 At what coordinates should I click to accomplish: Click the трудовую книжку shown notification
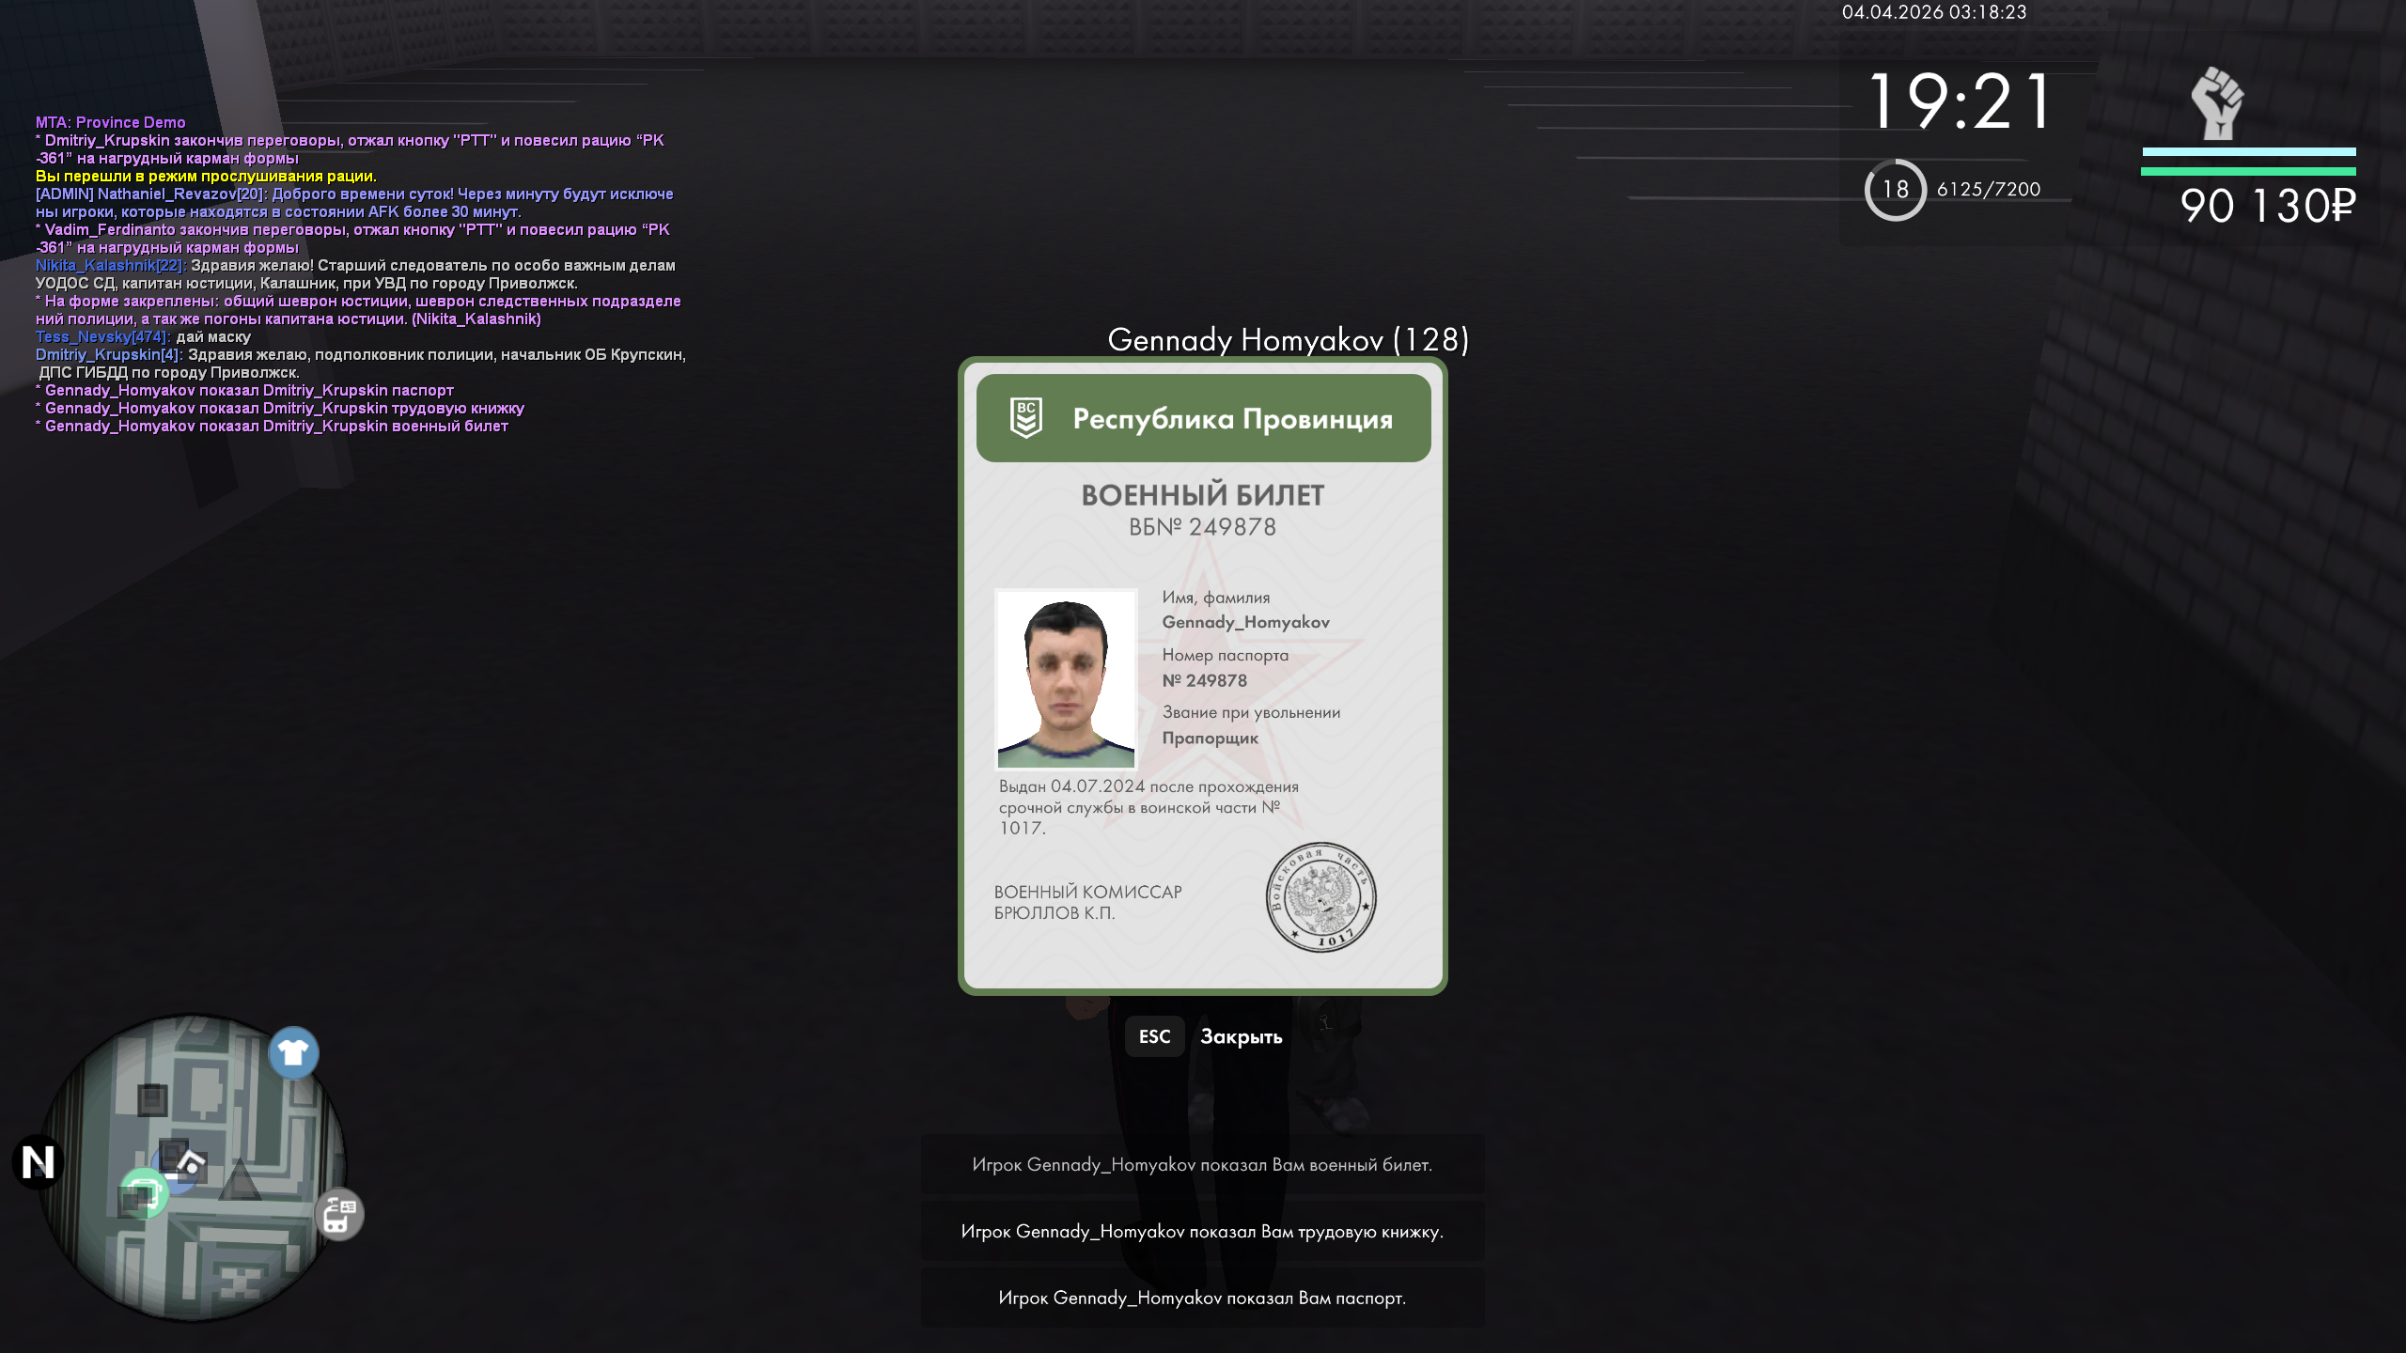click(1202, 1232)
